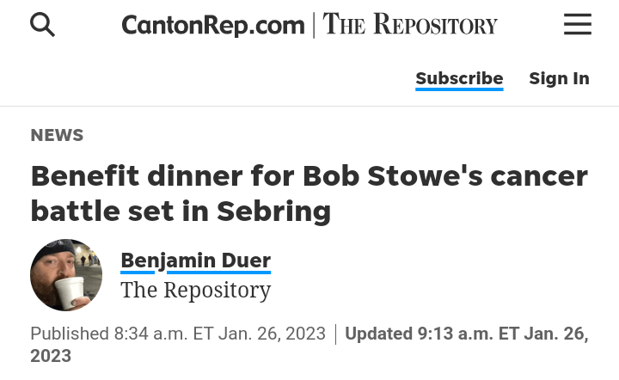
Task: Click Benjamin Duer's author photo
Action: click(66, 275)
